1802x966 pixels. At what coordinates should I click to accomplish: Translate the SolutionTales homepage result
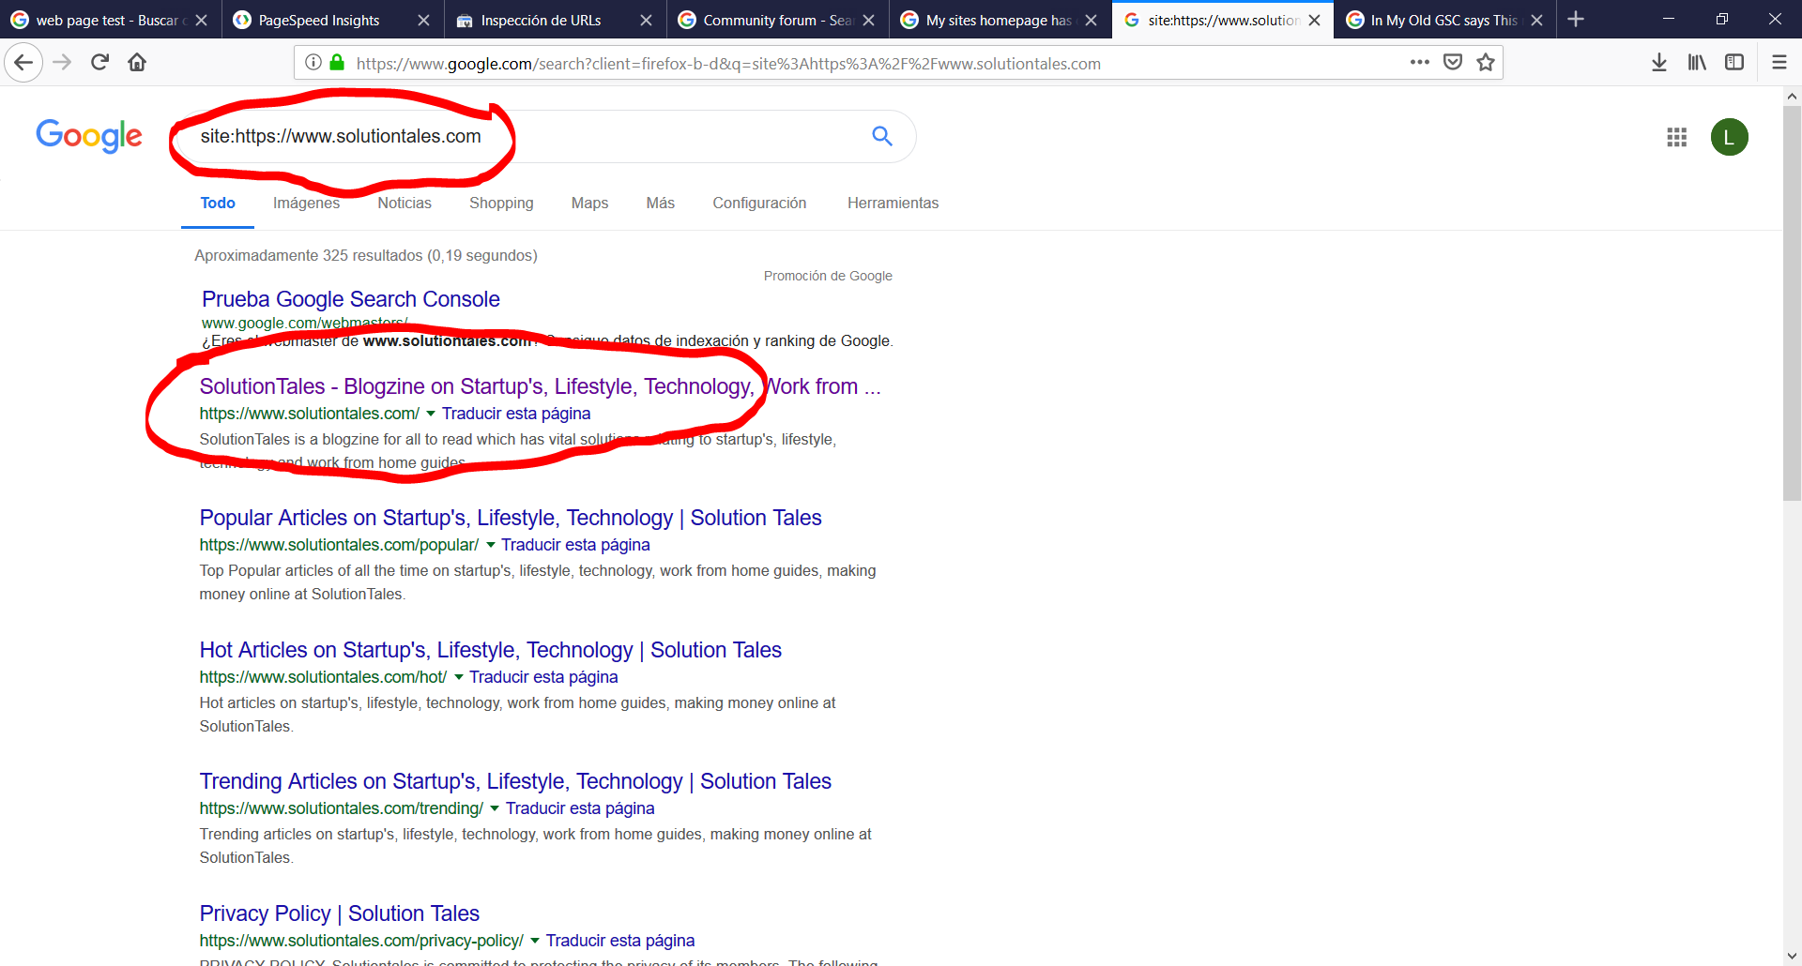tap(516, 414)
